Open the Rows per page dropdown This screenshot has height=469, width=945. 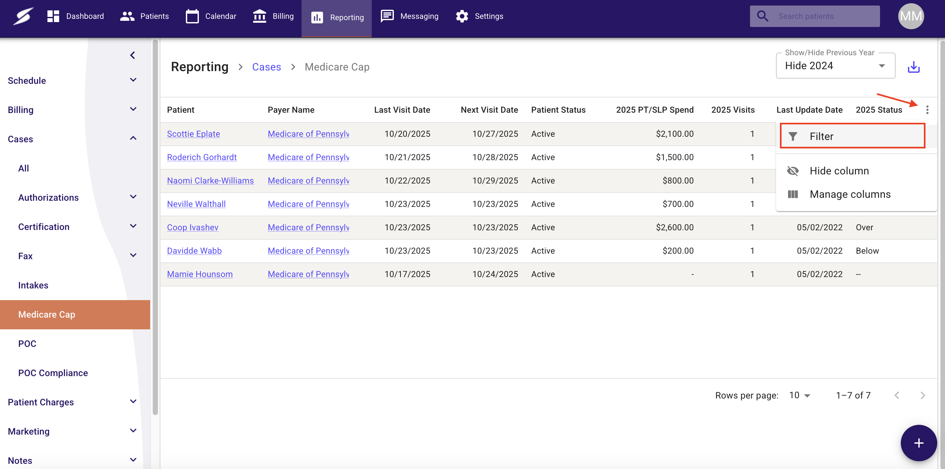tap(799, 395)
